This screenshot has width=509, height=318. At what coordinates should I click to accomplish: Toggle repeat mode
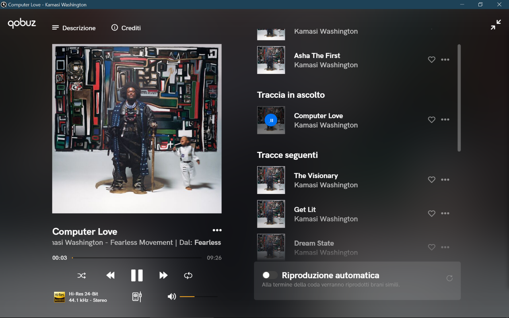[x=188, y=275]
